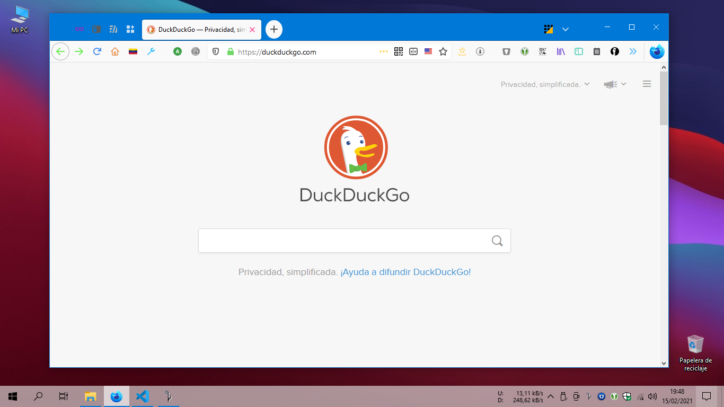Open the volume speaker tray icon
Image resolution: width=724 pixels, height=407 pixels.
click(x=652, y=396)
